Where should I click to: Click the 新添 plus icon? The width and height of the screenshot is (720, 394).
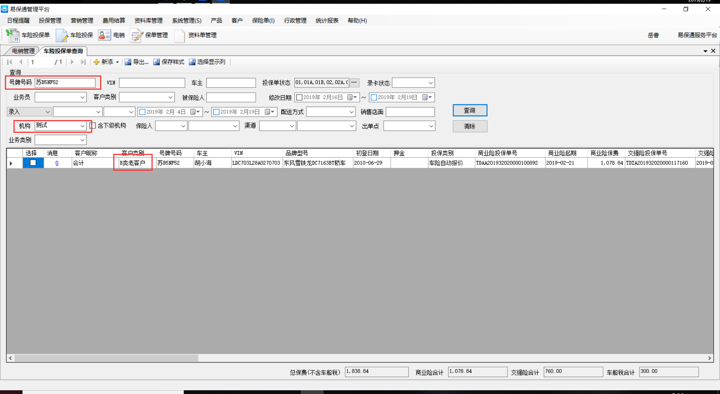click(96, 62)
